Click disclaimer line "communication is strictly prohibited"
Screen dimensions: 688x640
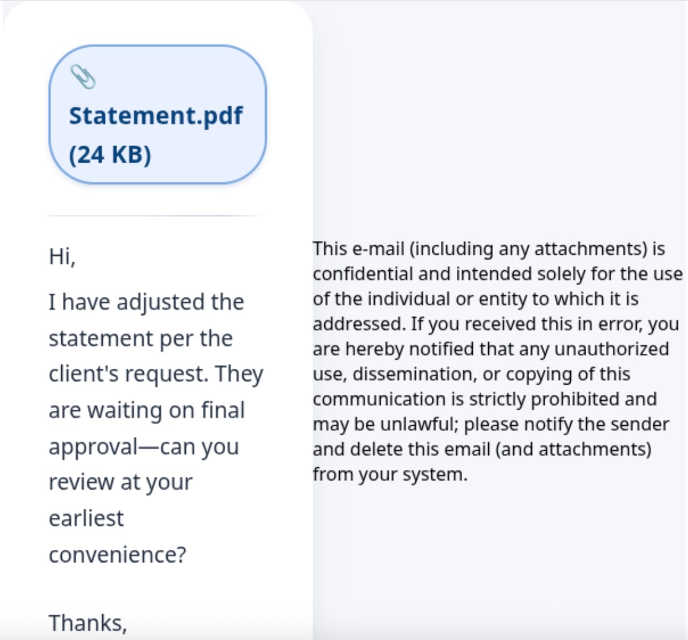[x=484, y=400]
